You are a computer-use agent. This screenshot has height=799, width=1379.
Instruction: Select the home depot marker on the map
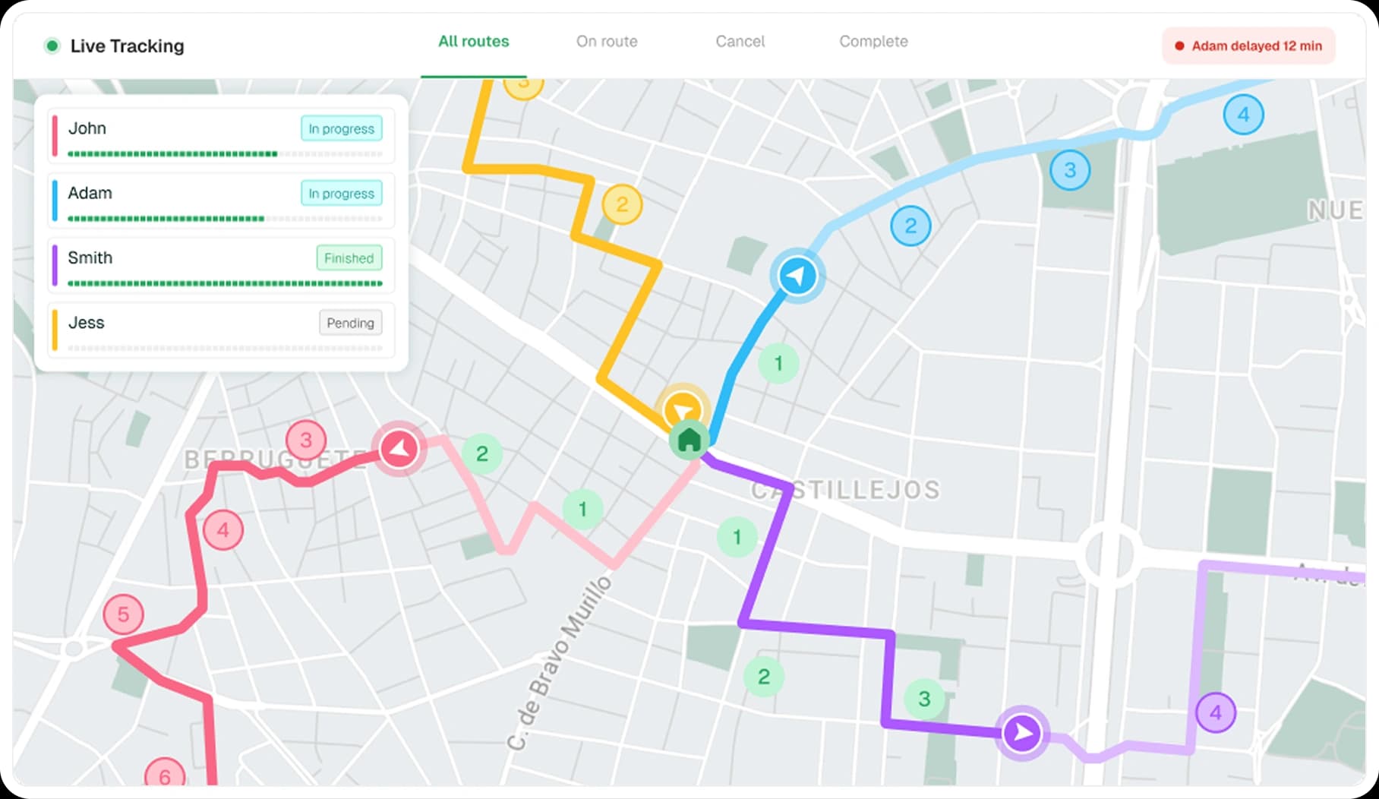687,441
